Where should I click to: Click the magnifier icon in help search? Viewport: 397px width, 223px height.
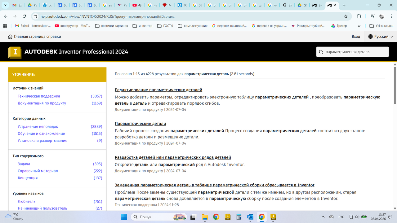(x=321, y=52)
